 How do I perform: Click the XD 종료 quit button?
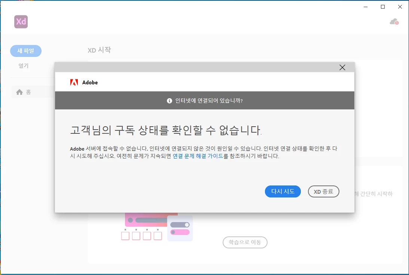323,191
